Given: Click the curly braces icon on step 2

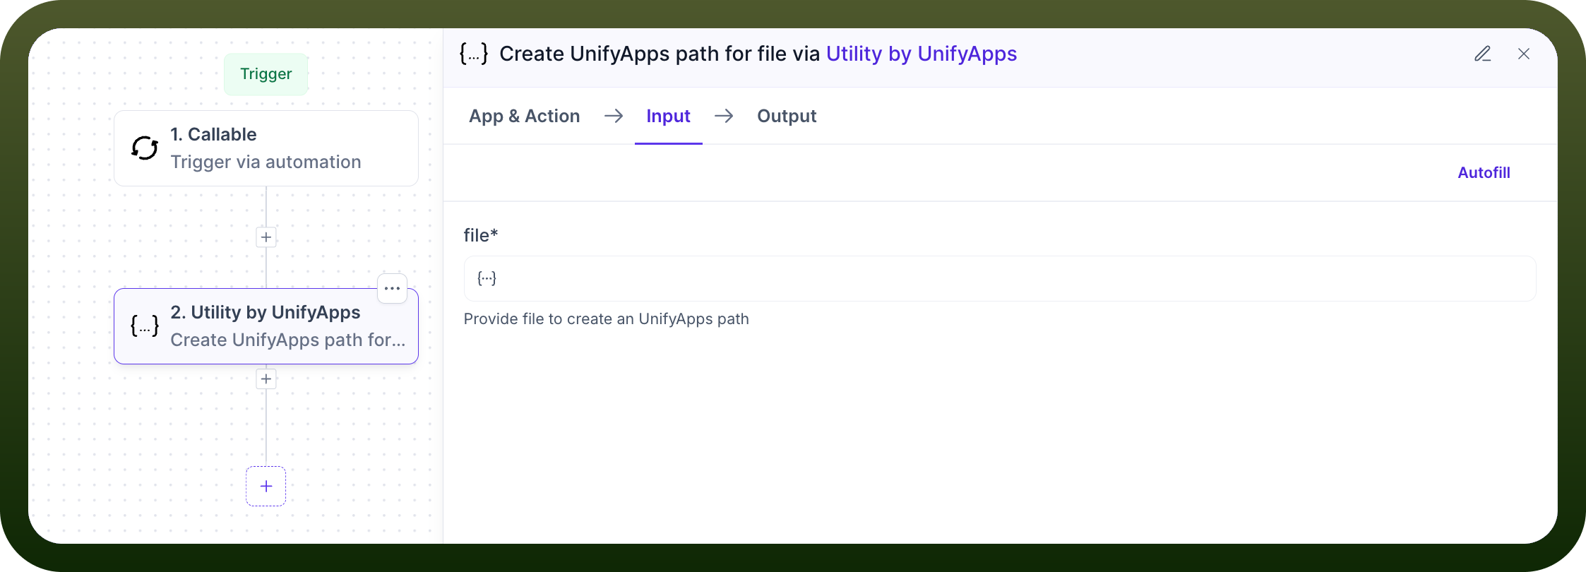Looking at the screenshot, I should point(145,326).
